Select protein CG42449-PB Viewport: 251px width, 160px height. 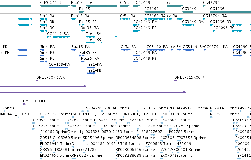(x=136, y=62)
